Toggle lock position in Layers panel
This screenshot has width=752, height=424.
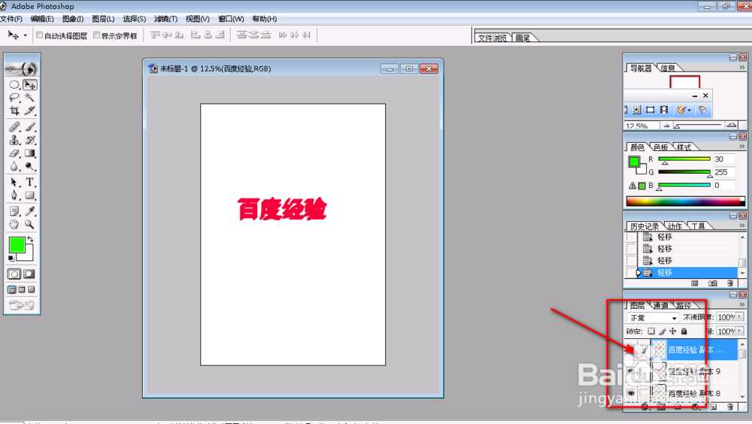point(673,331)
